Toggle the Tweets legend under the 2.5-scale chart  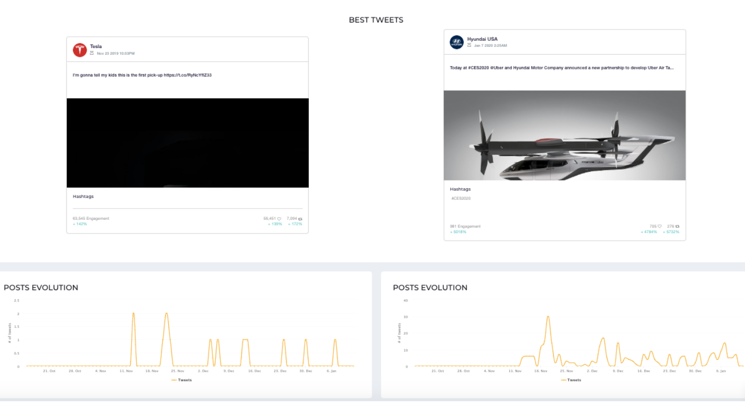coord(182,380)
